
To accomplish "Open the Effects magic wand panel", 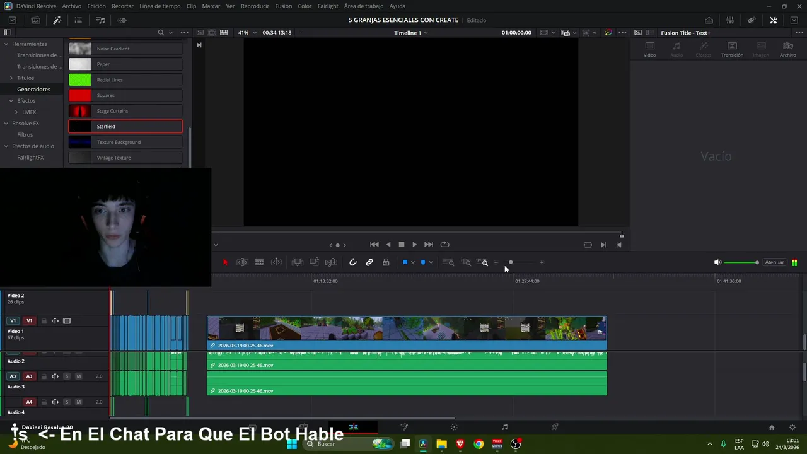I will click(57, 20).
